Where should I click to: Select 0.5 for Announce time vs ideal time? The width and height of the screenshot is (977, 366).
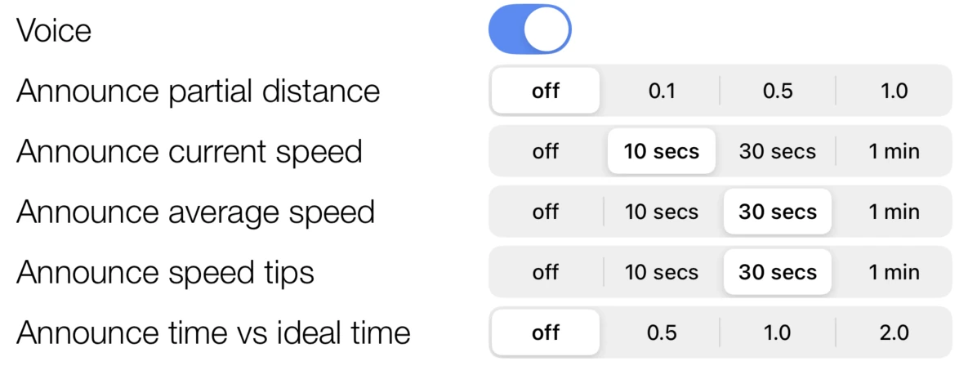click(662, 333)
